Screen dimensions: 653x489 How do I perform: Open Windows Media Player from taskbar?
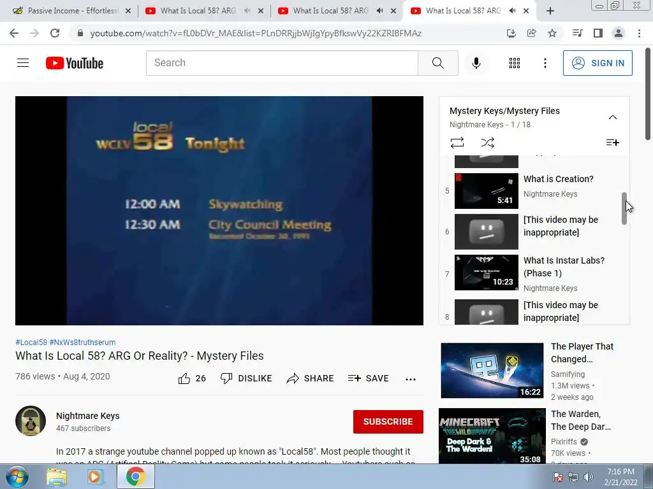coord(96,477)
